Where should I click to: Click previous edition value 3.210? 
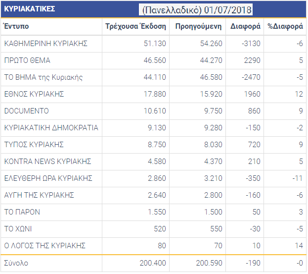[213, 178]
